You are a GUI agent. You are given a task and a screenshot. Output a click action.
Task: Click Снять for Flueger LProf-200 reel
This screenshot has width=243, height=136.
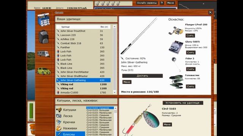190,36
